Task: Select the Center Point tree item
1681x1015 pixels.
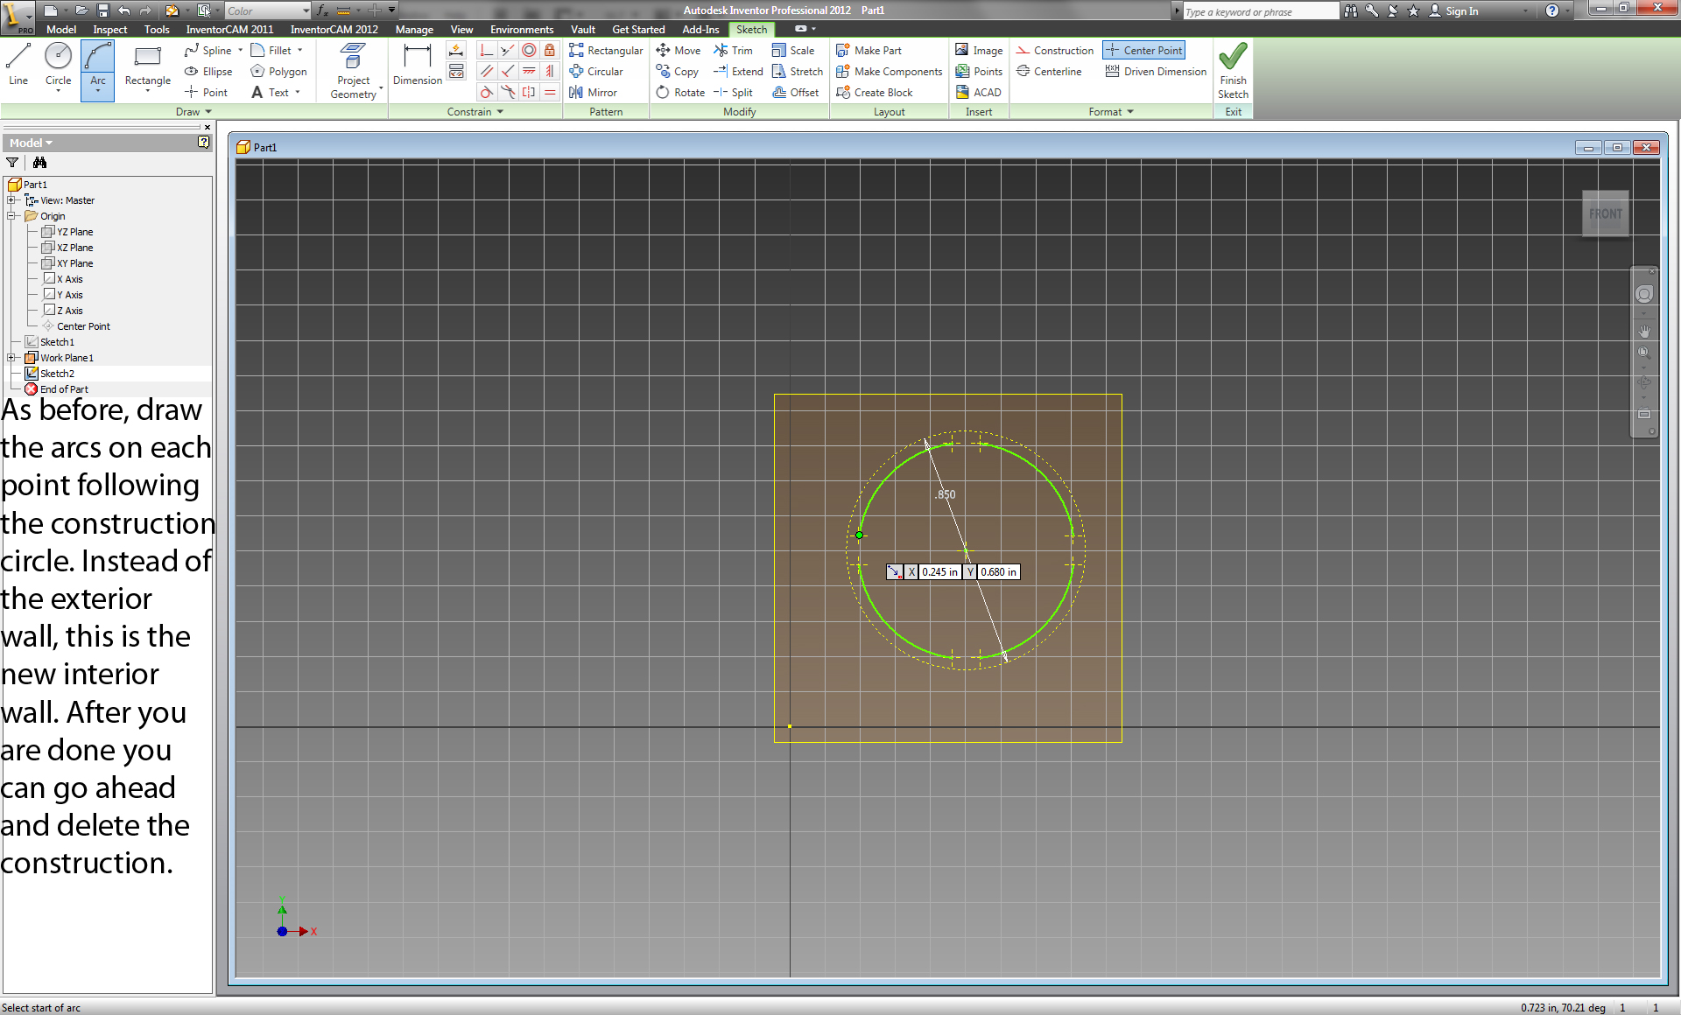Action: tap(83, 326)
